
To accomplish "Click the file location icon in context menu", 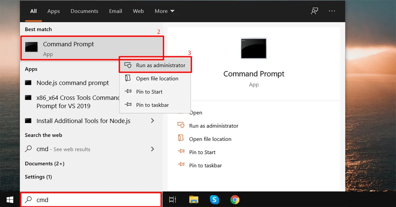I will point(128,78).
